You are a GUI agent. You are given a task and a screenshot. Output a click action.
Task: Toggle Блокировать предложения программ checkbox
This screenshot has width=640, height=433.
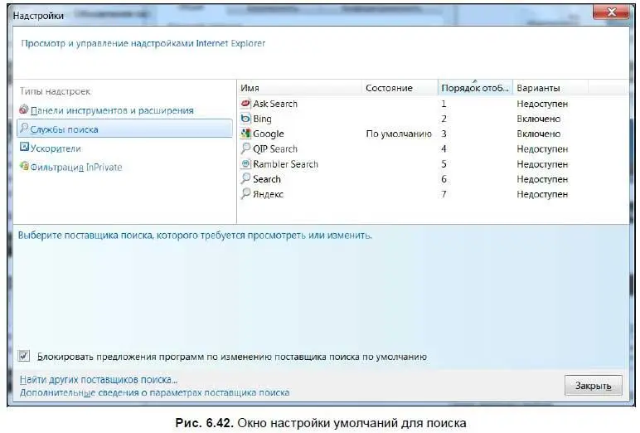24,356
